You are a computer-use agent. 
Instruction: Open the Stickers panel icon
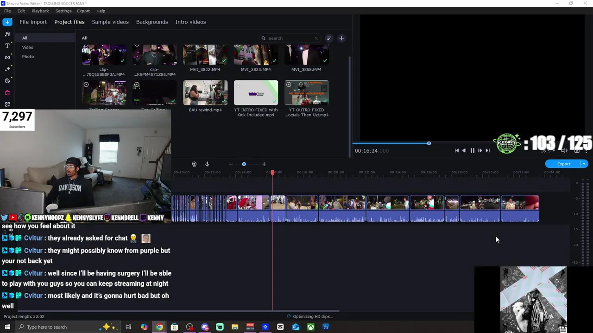7,81
